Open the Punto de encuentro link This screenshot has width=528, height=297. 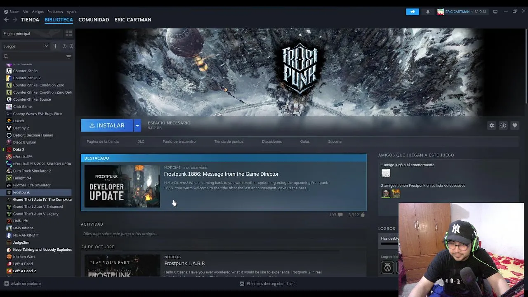point(179,141)
